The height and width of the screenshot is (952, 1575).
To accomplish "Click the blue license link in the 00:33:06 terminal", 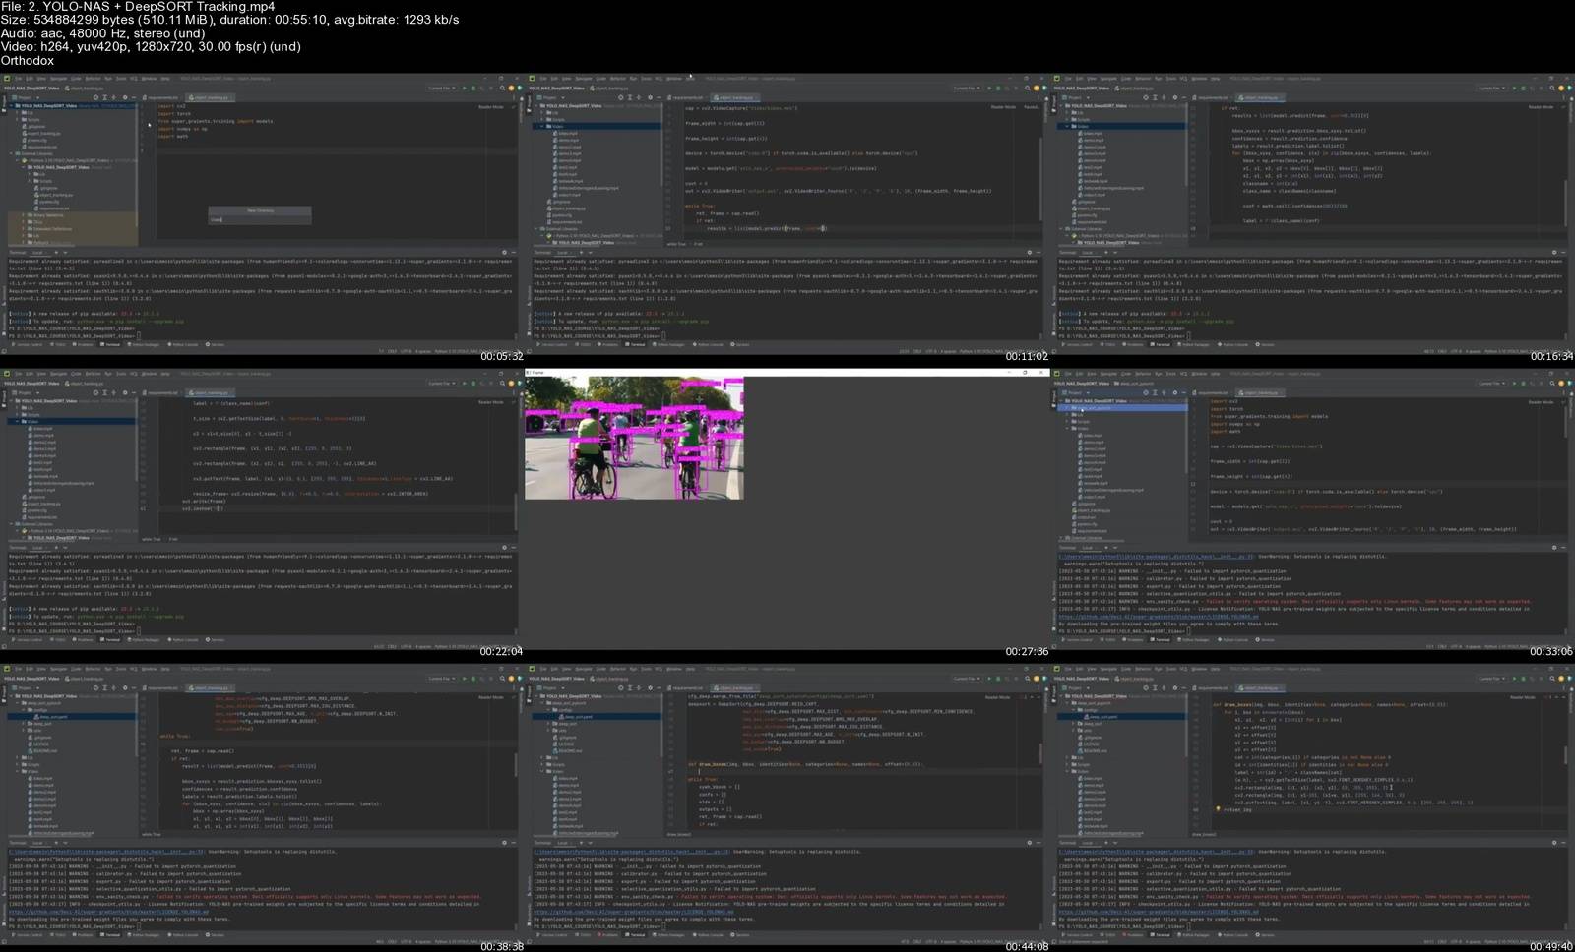I will point(1159,617).
